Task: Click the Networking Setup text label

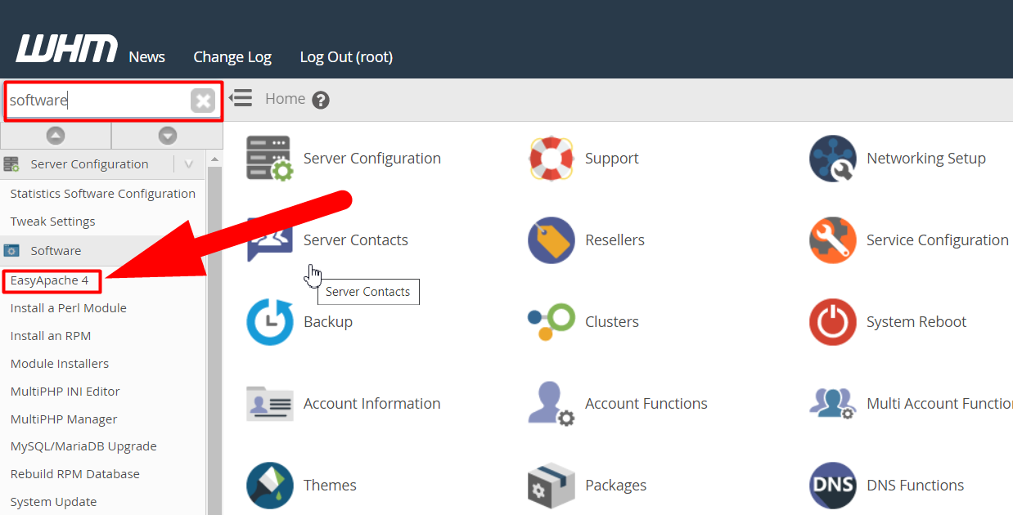Action: (x=926, y=159)
